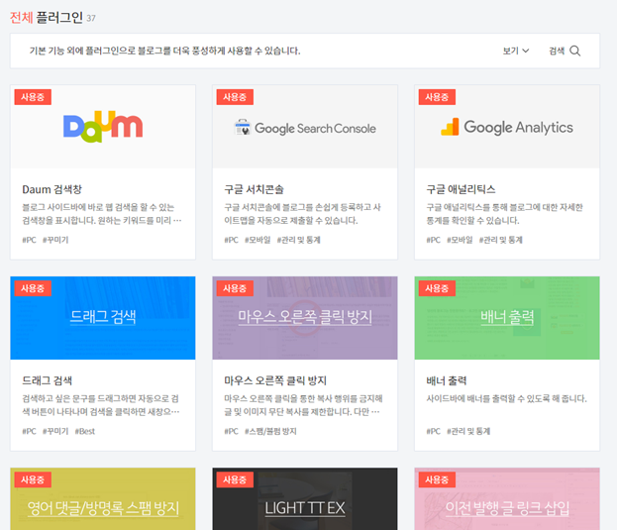Select the 드래그 검색 card title
This screenshot has width=617, height=530.
(48, 380)
